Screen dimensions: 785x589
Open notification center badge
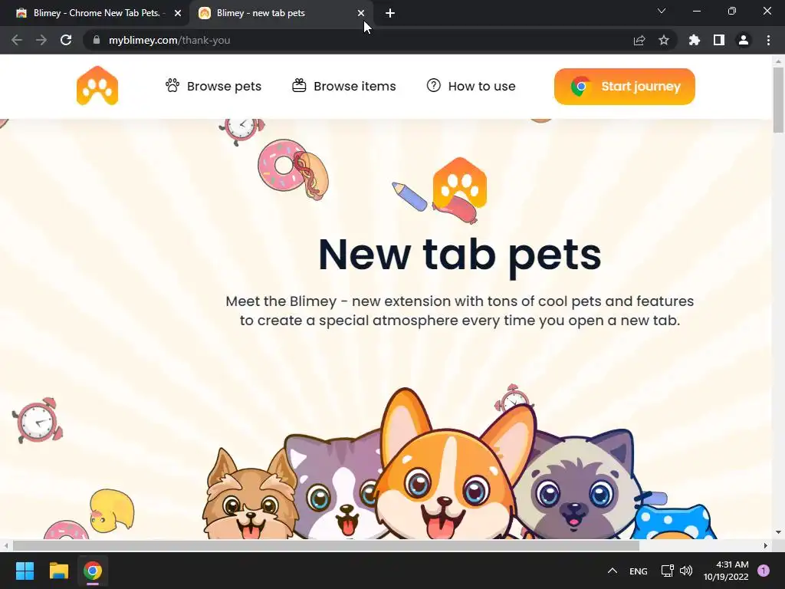click(764, 571)
